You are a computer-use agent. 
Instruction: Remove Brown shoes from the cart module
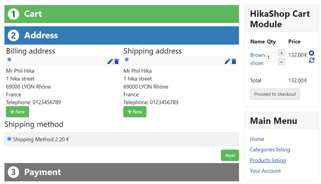tap(312, 53)
